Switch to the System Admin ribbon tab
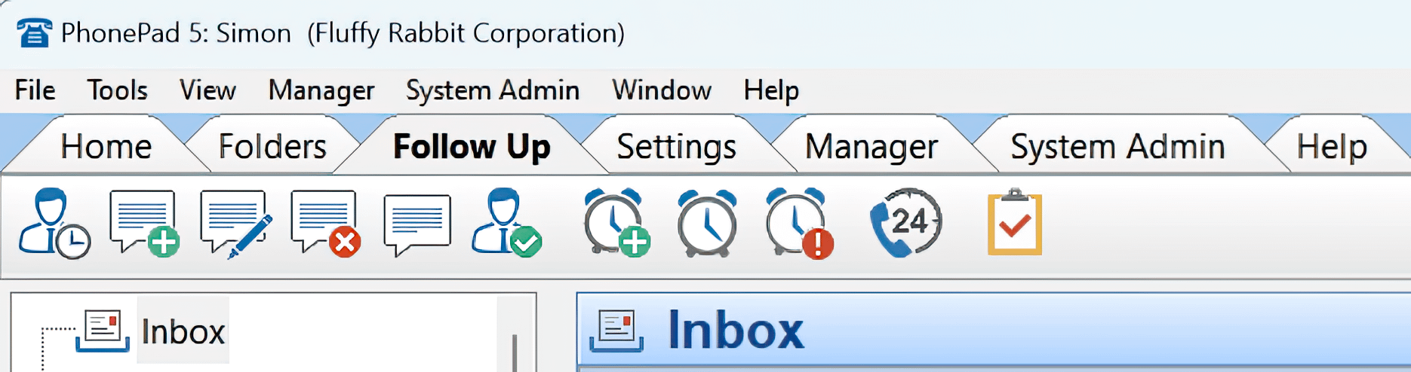Viewport: 1411px width, 372px height. 1117,146
